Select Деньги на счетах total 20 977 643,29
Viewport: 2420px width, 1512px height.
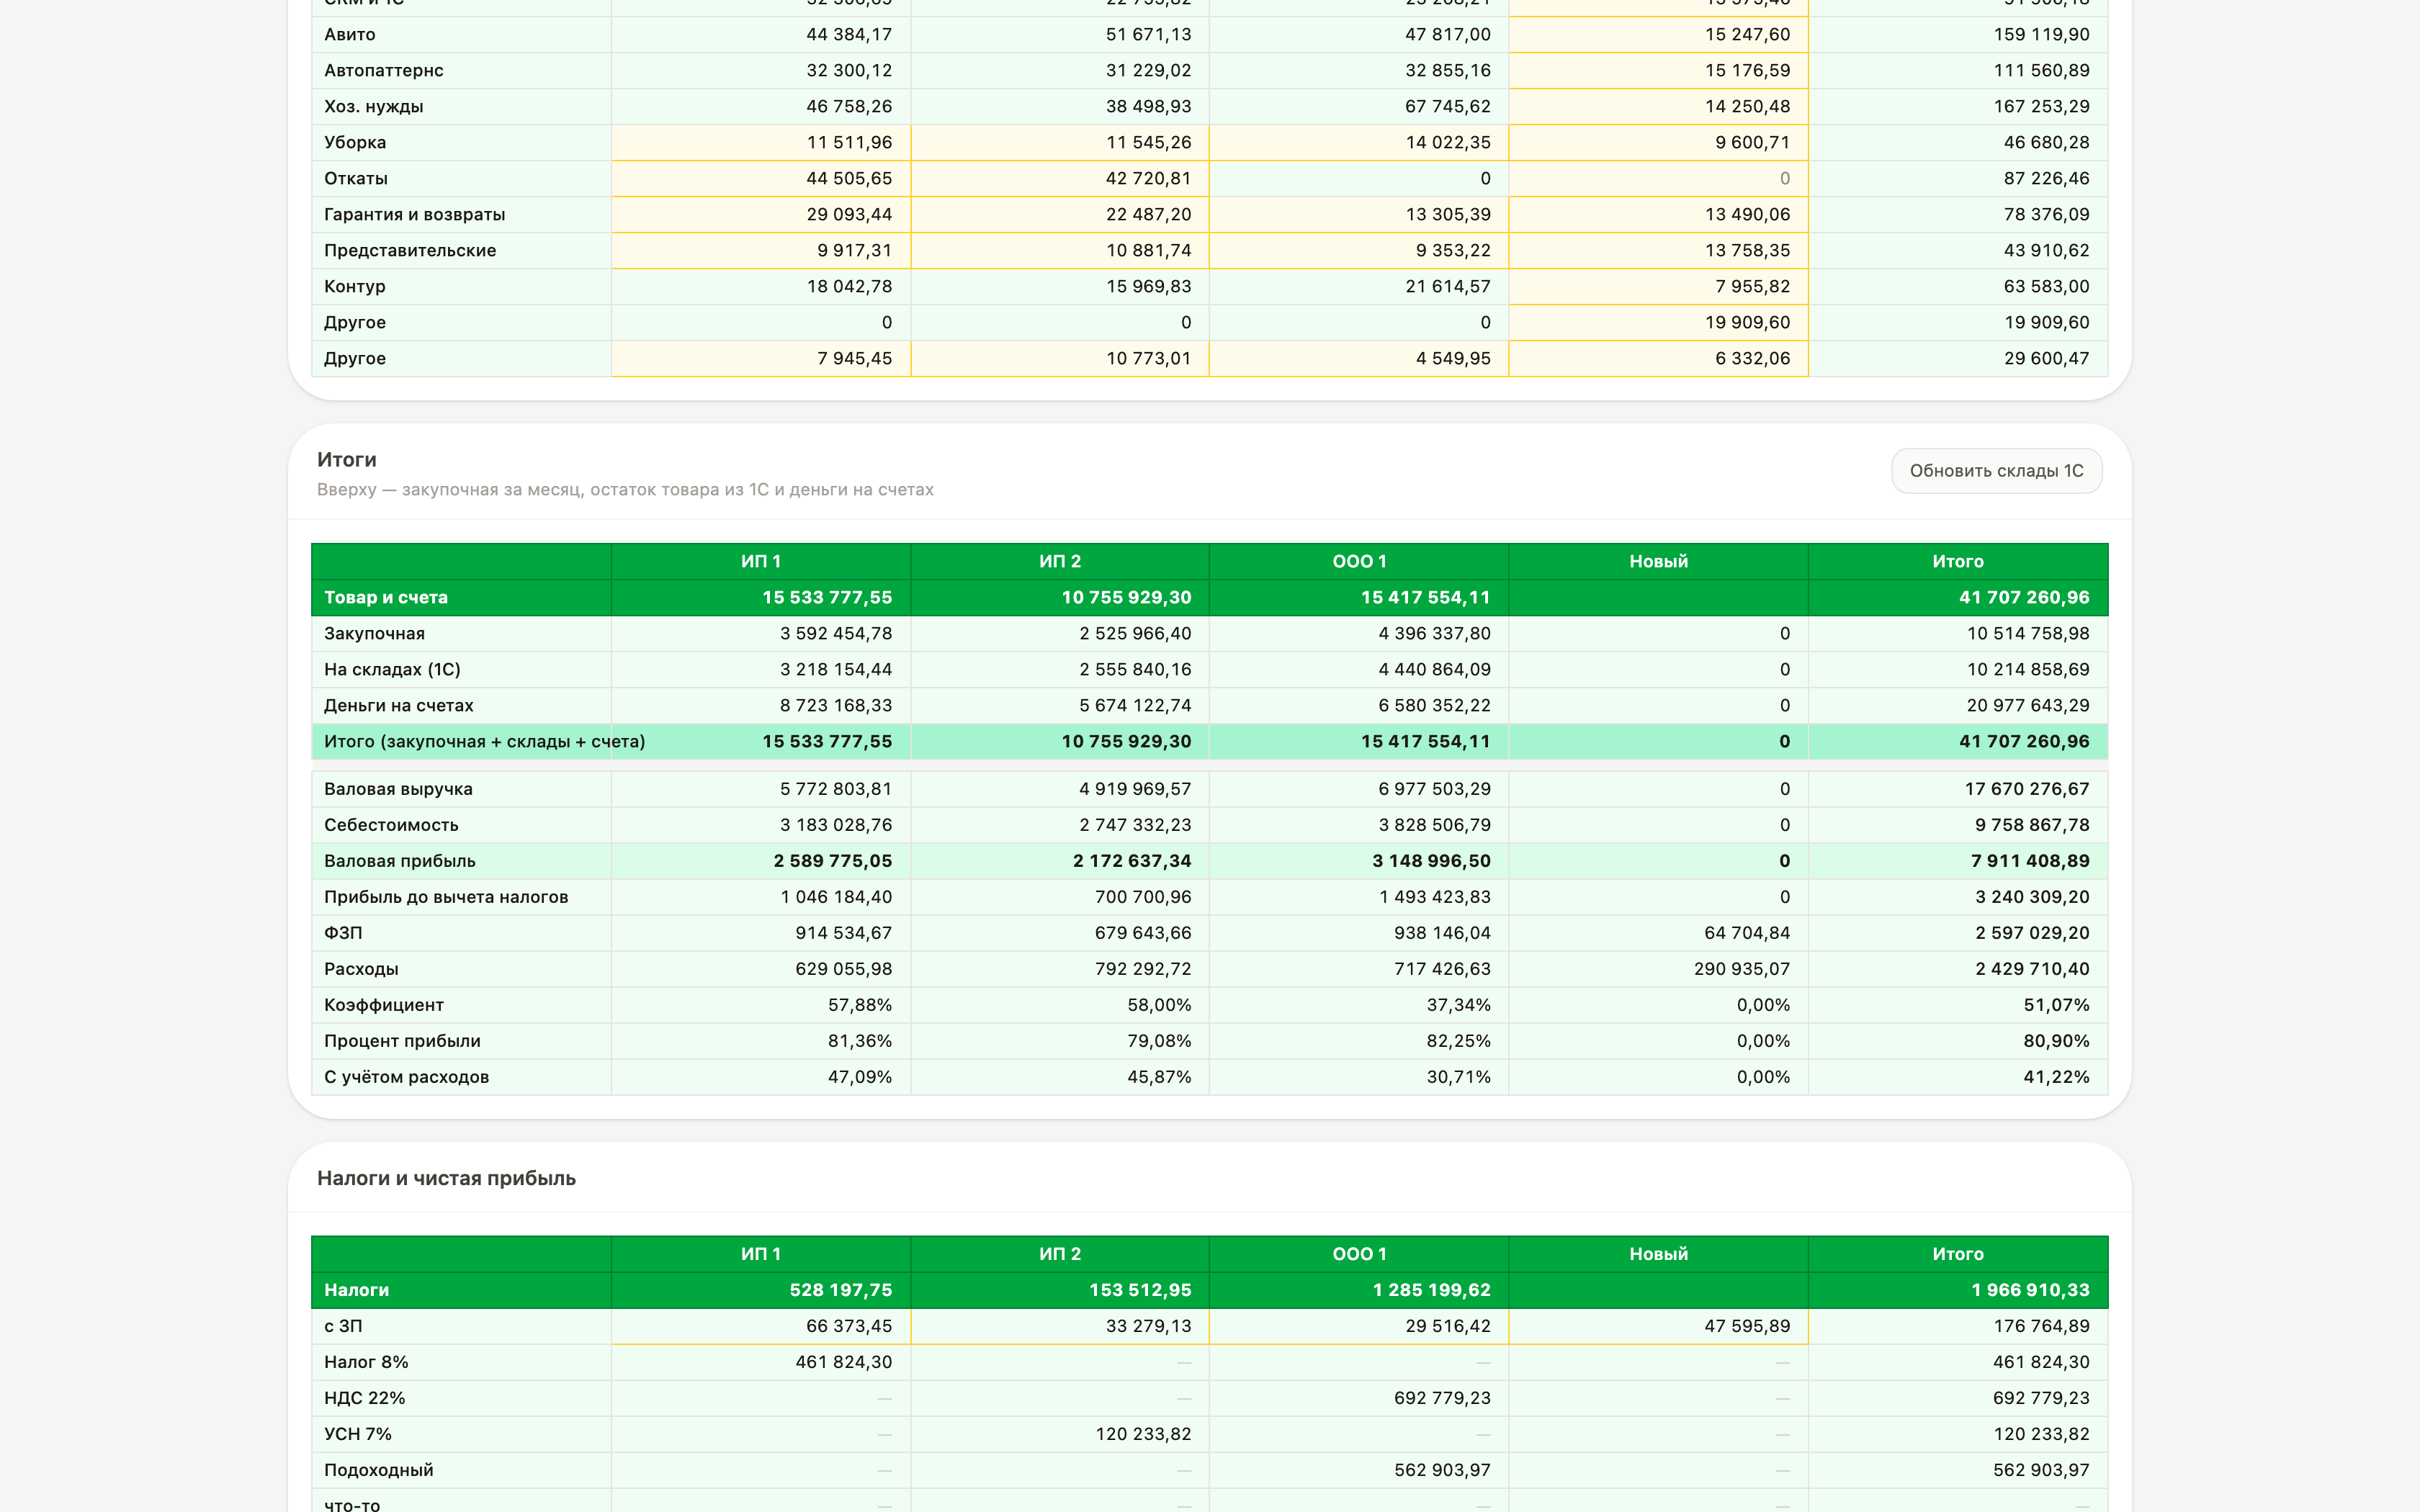pos(2028,706)
